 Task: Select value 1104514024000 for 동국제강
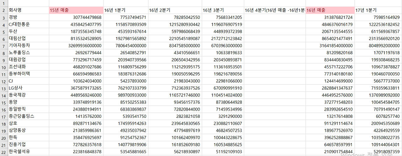pyautogui.click(x=223, y=95)
